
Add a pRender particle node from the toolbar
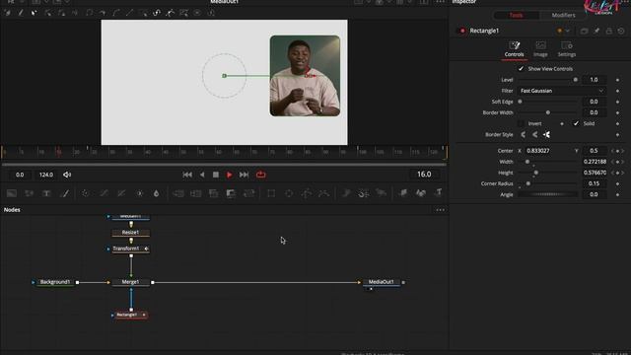coord(381,193)
